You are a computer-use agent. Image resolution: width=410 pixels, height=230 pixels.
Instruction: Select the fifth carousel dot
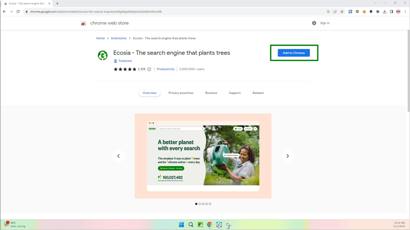point(210,204)
